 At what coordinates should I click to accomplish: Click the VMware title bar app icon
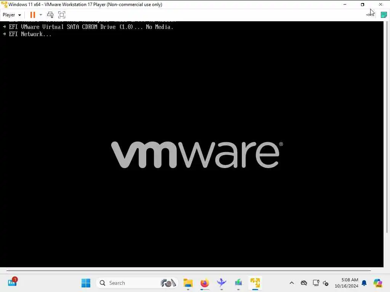(4, 5)
